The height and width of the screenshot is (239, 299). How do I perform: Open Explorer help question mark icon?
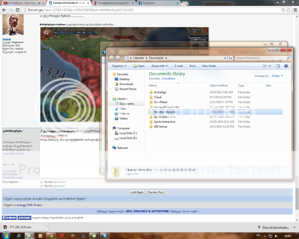(286, 66)
